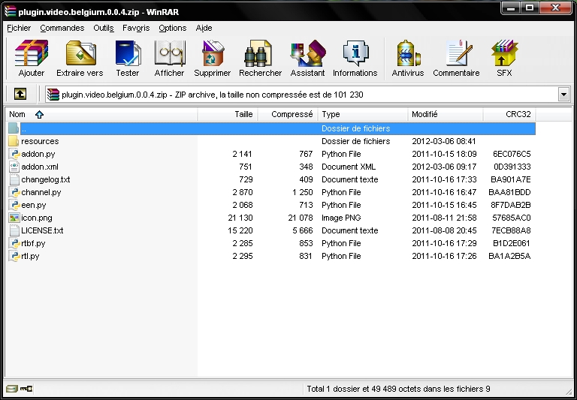Click the SFX conversion icon
This screenshot has height=400, width=577.
(x=505, y=53)
